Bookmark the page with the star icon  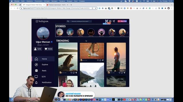point(96,8)
